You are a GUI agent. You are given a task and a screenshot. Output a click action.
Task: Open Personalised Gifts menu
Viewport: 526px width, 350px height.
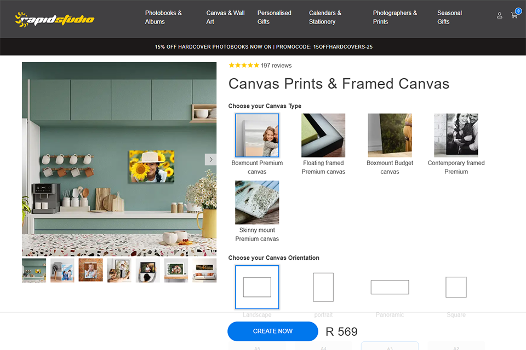point(274,17)
